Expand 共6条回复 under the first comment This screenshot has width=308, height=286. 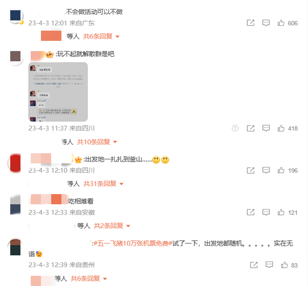(x=101, y=36)
